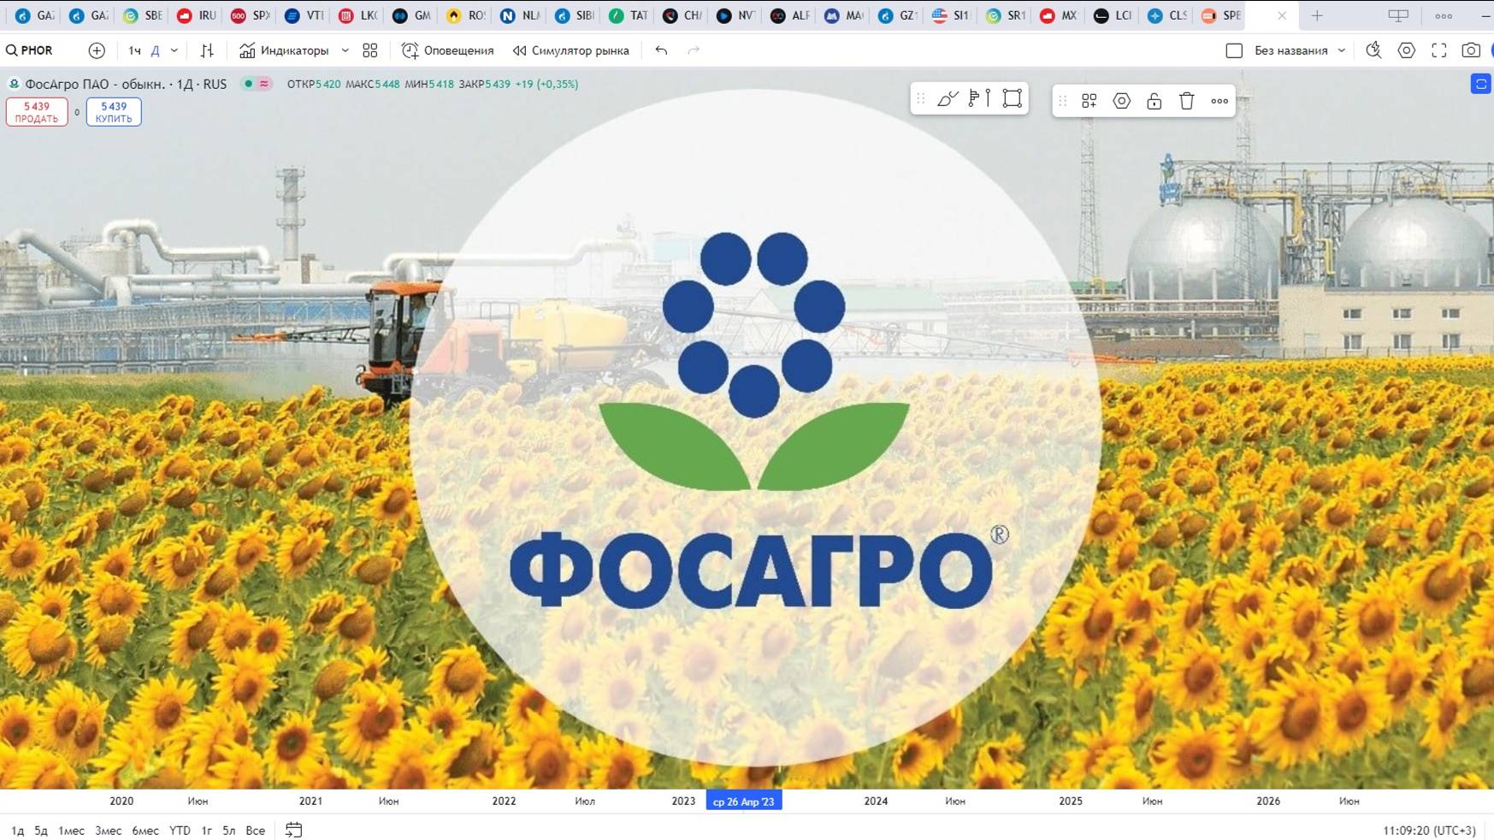Set the date range to 5л
Image resolution: width=1494 pixels, height=840 pixels.
[228, 831]
